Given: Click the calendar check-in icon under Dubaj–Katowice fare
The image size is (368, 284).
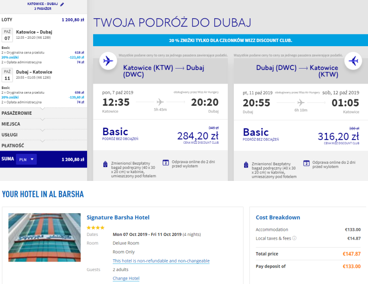Looking at the screenshot, I should click(x=306, y=163).
